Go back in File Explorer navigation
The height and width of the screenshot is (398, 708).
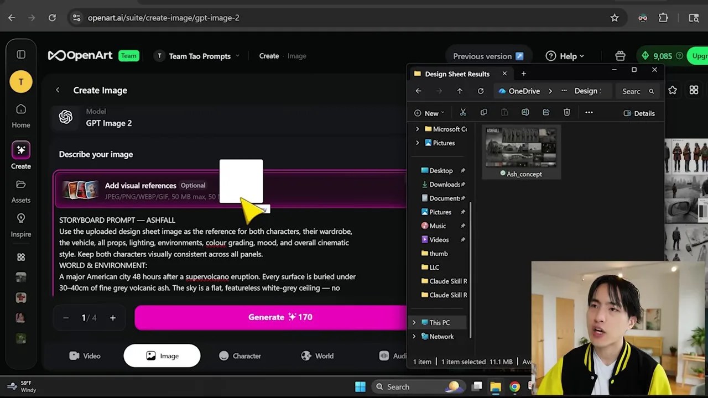[x=419, y=91]
